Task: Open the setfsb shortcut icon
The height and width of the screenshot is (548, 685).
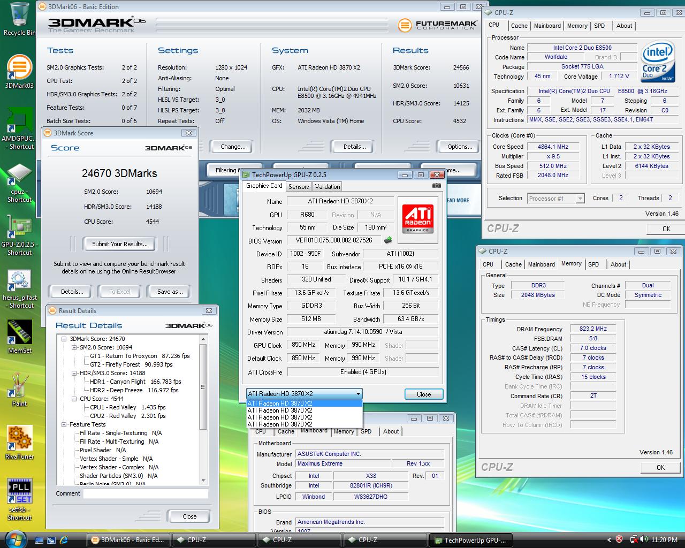Action: point(19,500)
